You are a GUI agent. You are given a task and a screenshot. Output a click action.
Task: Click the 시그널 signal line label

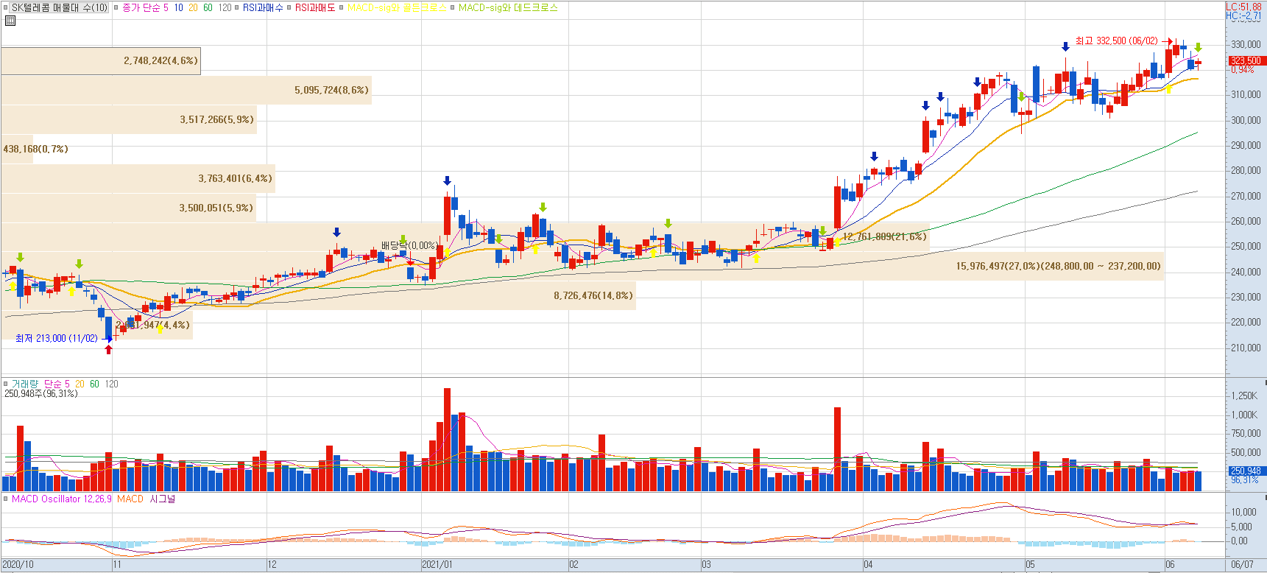(x=162, y=499)
